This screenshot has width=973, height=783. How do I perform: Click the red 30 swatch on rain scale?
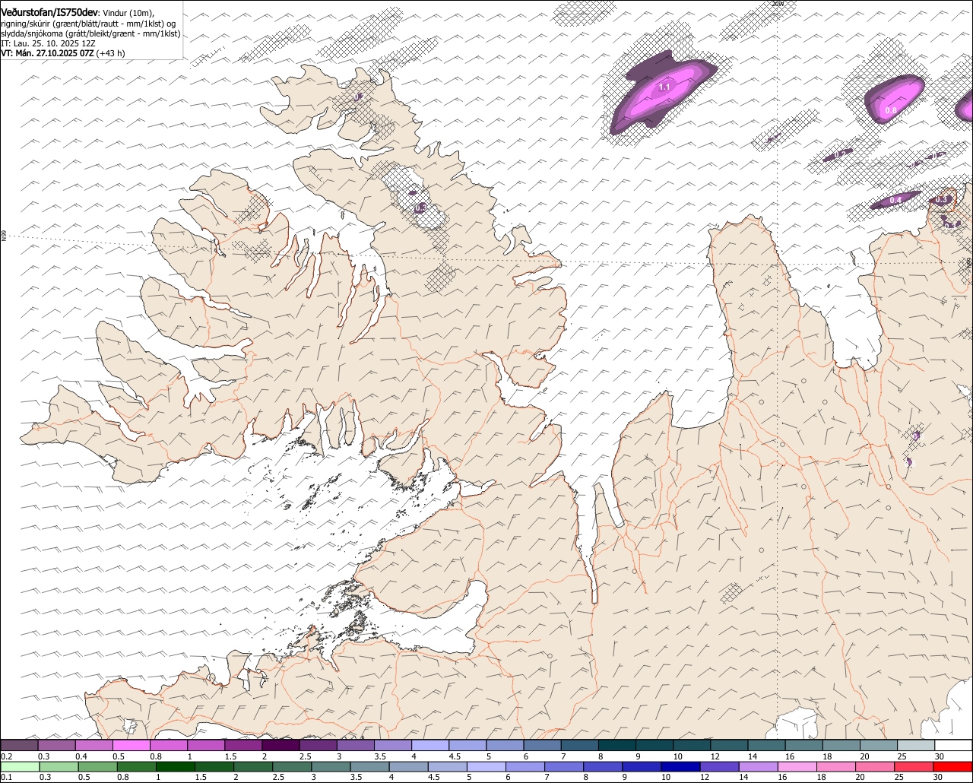(954, 766)
